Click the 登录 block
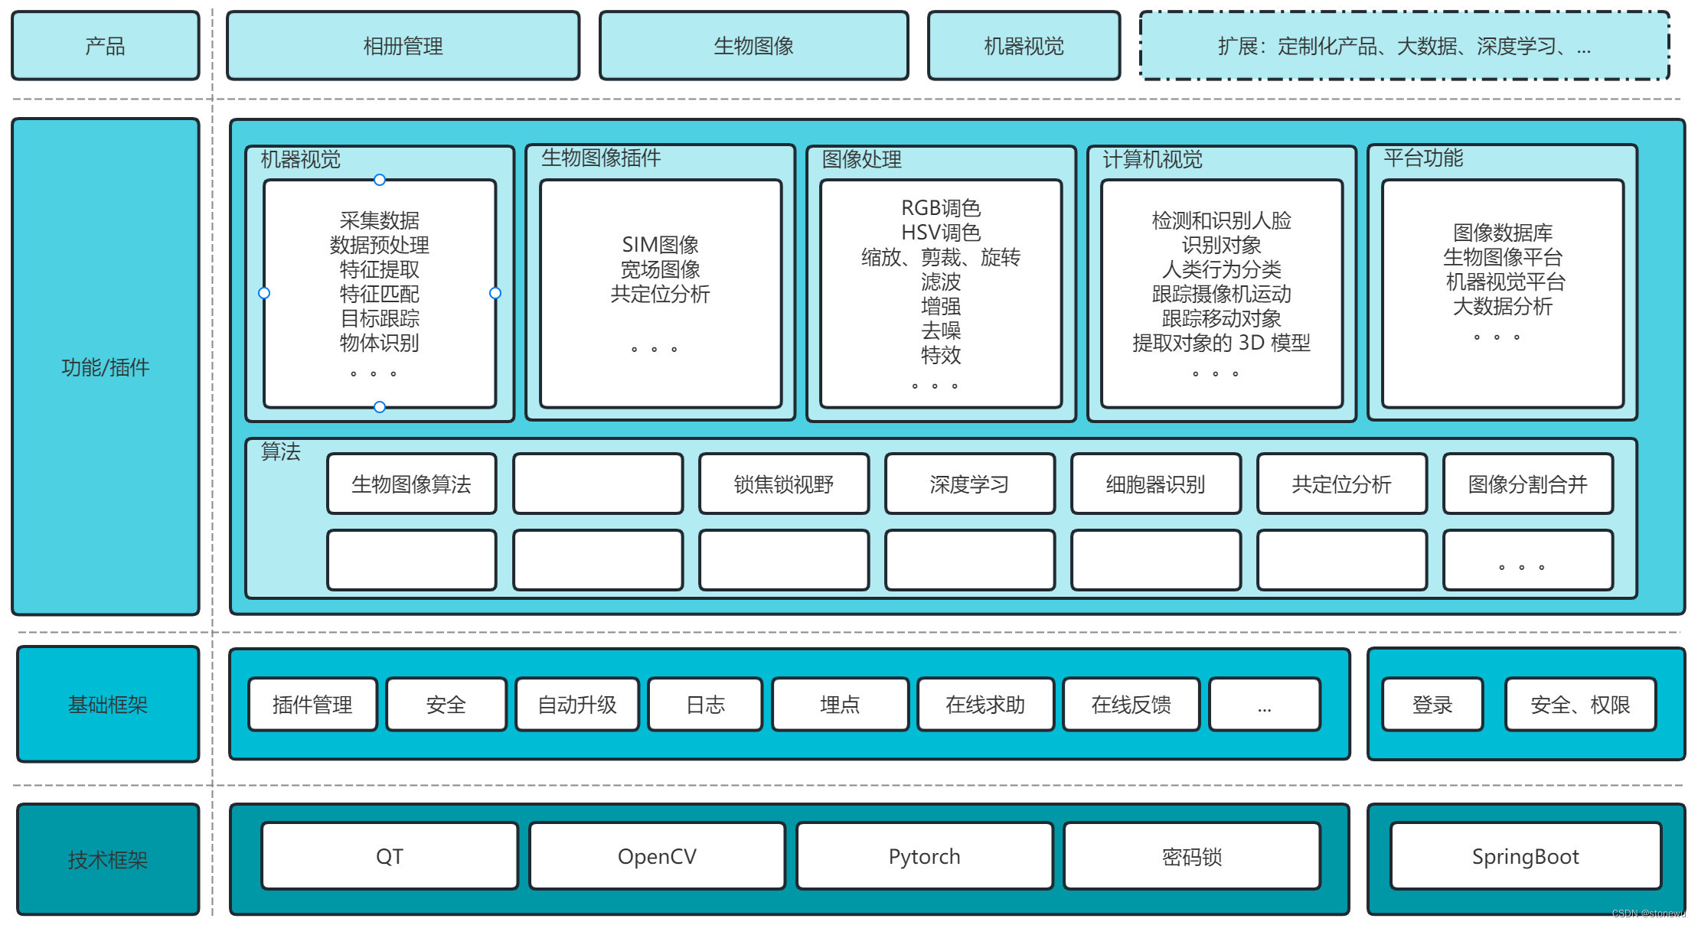The image size is (1698, 925). [x=1432, y=705]
